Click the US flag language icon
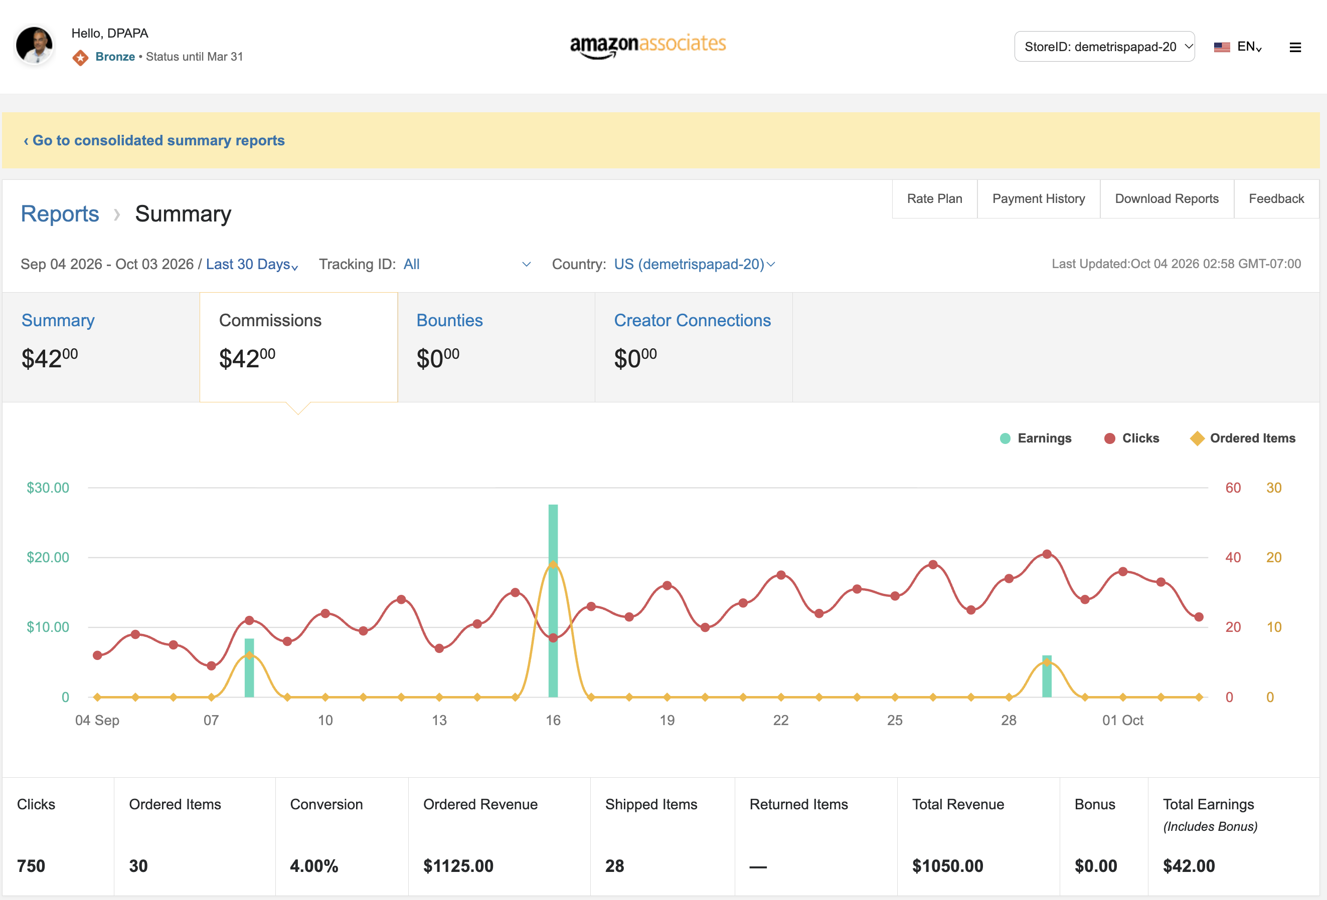Image resolution: width=1327 pixels, height=900 pixels. [x=1221, y=47]
